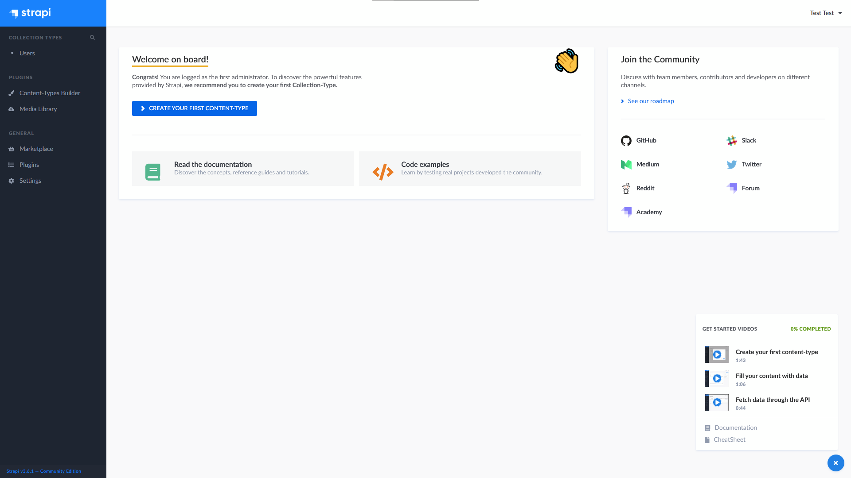Select Users under Collection Types

27,53
